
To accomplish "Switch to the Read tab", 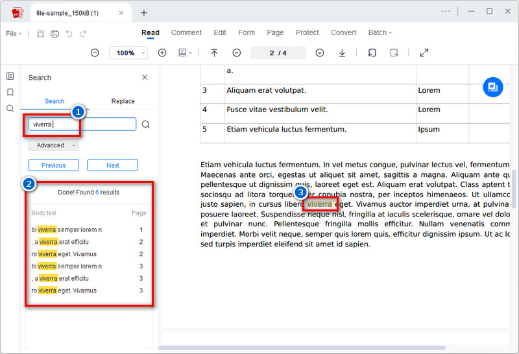I will coord(151,32).
